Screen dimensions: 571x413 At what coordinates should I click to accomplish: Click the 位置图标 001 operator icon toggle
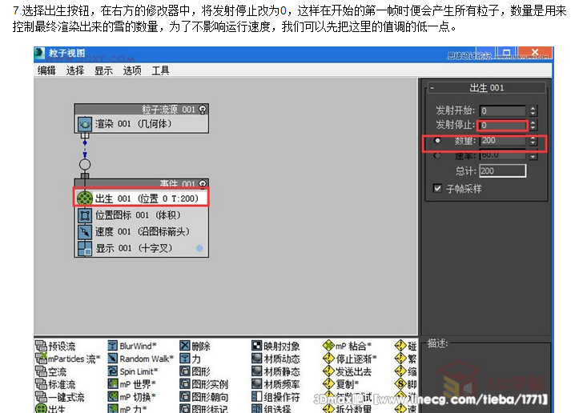85,215
